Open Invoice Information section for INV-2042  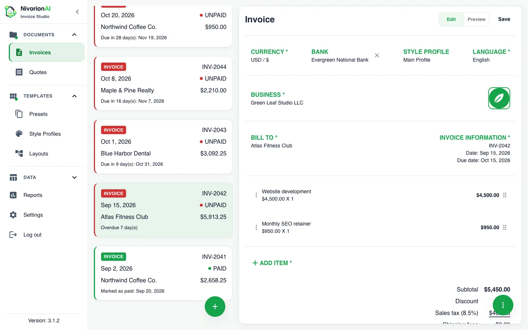pos(475,149)
